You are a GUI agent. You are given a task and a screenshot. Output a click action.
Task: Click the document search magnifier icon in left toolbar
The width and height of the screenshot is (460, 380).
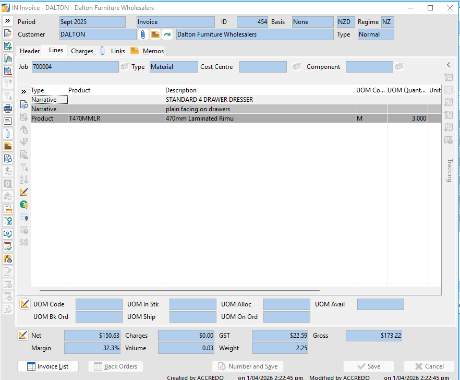click(x=8, y=159)
